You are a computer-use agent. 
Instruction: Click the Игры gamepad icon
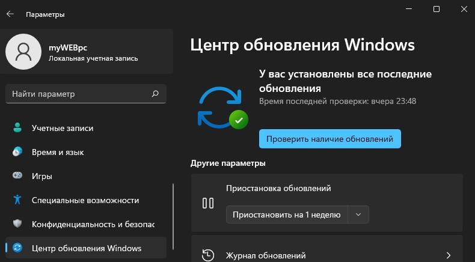click(17, 175)
